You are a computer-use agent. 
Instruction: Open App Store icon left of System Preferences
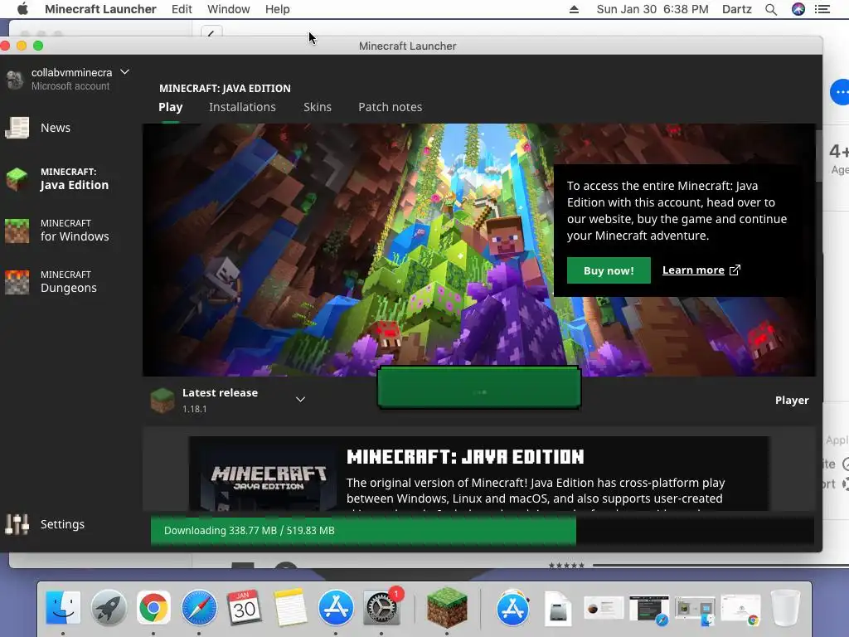336,607
